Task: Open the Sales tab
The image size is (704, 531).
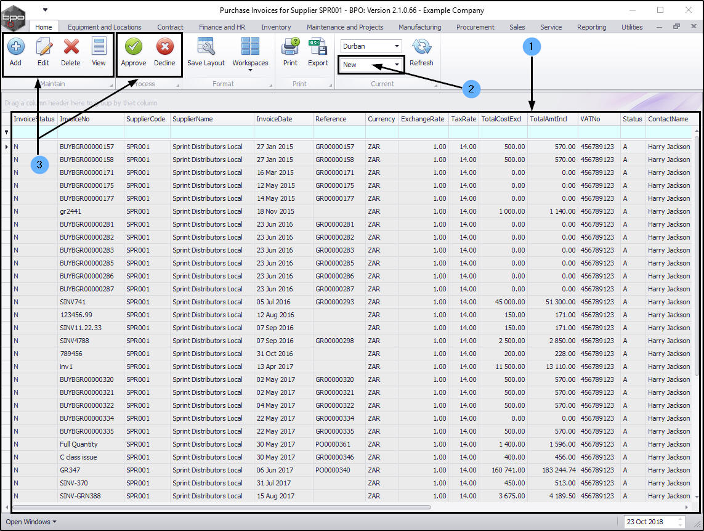Action: pyautogui.click(x=517, y=27)
